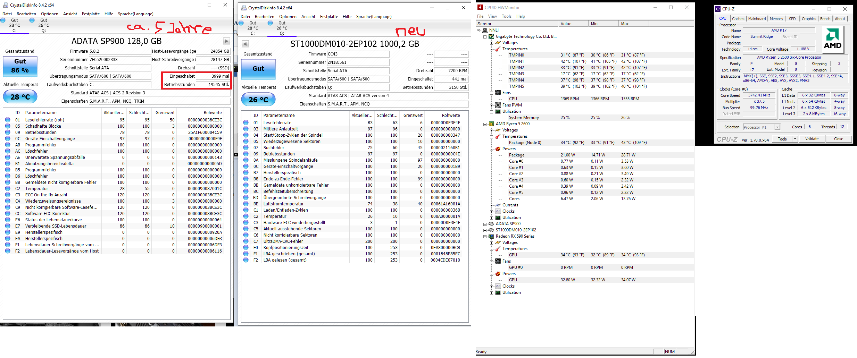Click the status circle for UltraDMA-CRC-Fehler row
The image size is (857, 358).
246,241
